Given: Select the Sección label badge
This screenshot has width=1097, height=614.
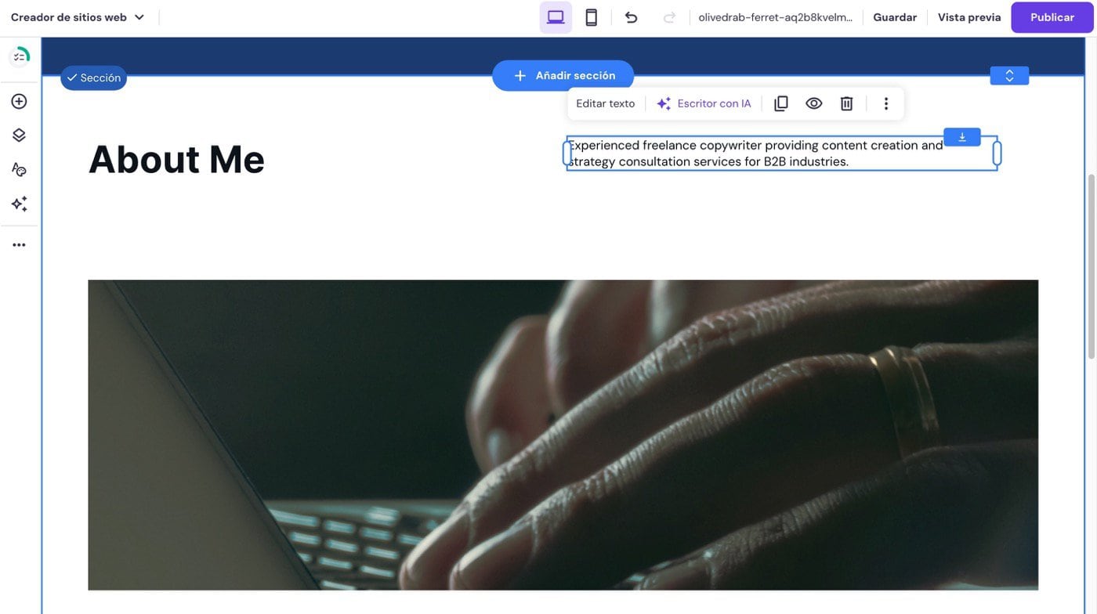Looking at the screenshot, I should pyautogui.click(x=93, y=78).
